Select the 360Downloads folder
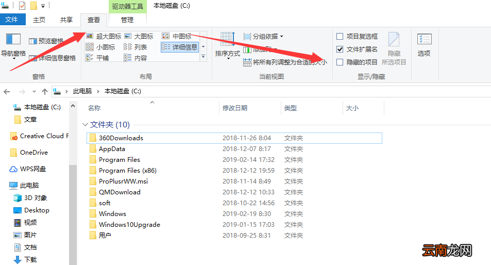 pos(234,138)
